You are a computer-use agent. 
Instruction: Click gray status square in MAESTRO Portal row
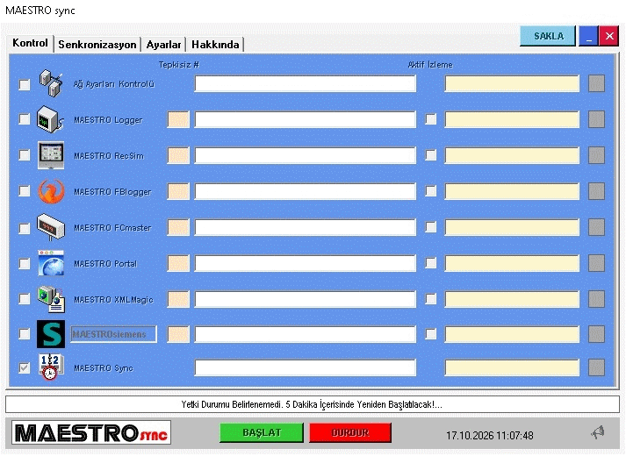(596, 263)
